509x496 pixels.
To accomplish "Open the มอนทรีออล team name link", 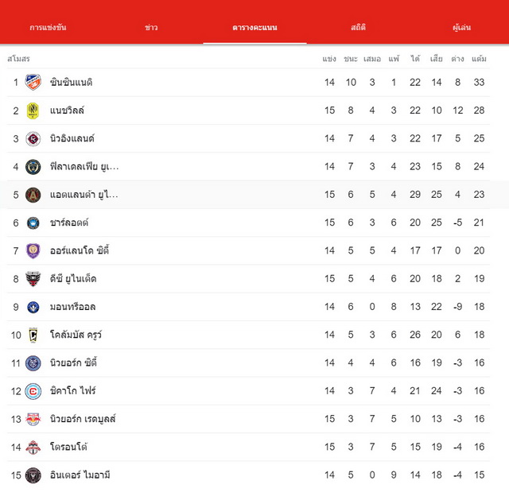I will click(x=72, y=307).
